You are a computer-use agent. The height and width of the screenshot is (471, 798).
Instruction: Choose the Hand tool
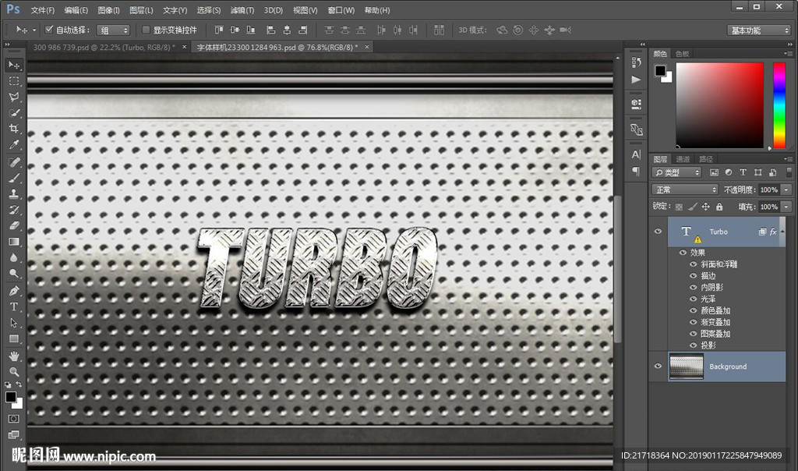point(14,356)
